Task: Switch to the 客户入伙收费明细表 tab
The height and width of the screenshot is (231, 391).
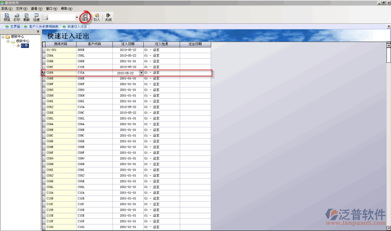Action: (x=44, y=26)
